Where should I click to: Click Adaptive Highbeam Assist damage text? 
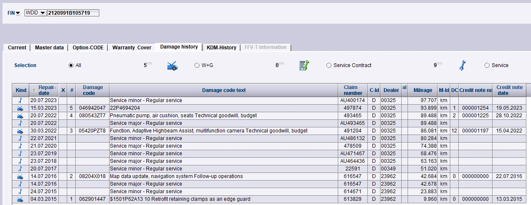[209, 131]
